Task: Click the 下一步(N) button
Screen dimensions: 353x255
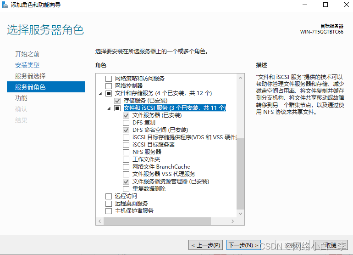Action: 243,245
